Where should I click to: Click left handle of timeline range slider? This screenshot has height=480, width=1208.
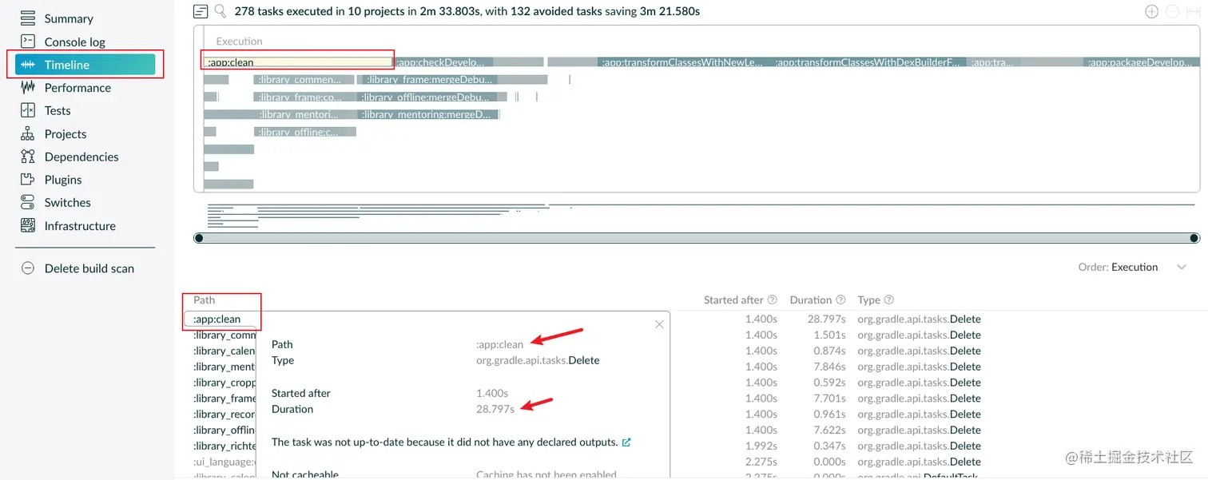[199, 238]
